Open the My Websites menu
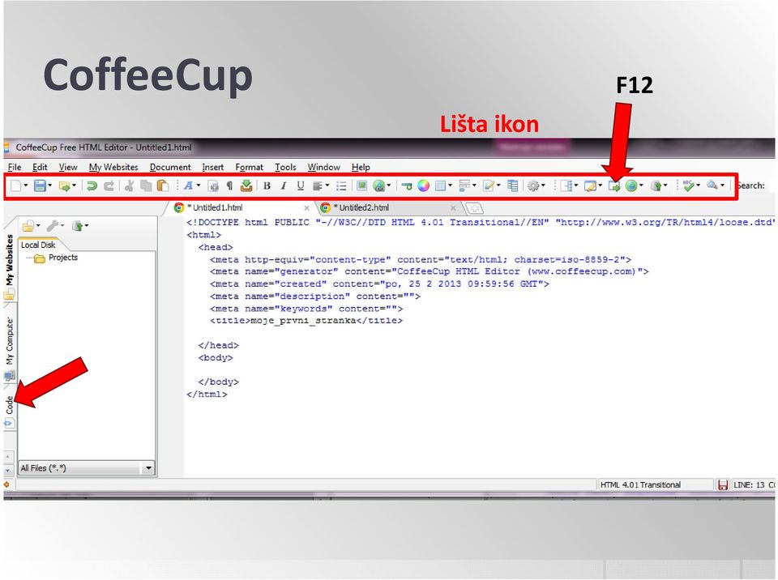Image resolution: width=778 pixels, height=580 pixels. point(113,167)
